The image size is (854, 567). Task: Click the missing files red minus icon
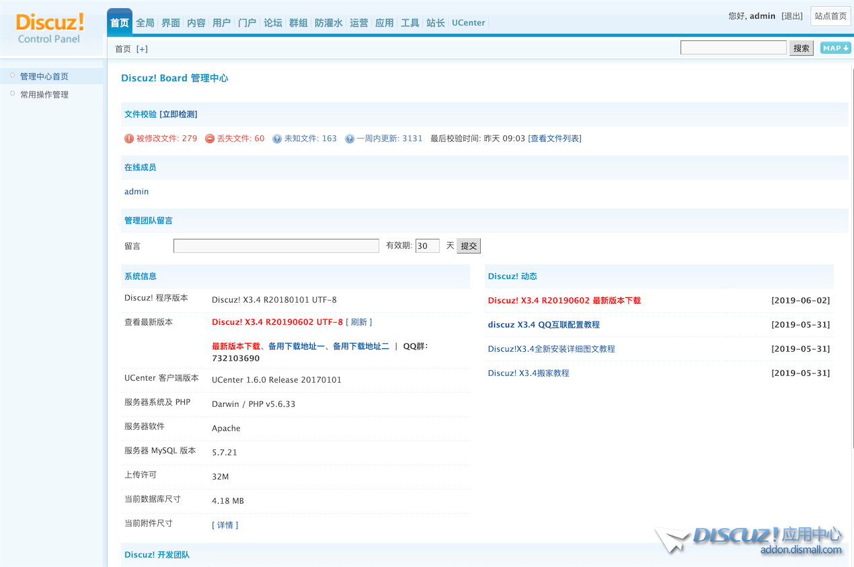coord(210,139)
